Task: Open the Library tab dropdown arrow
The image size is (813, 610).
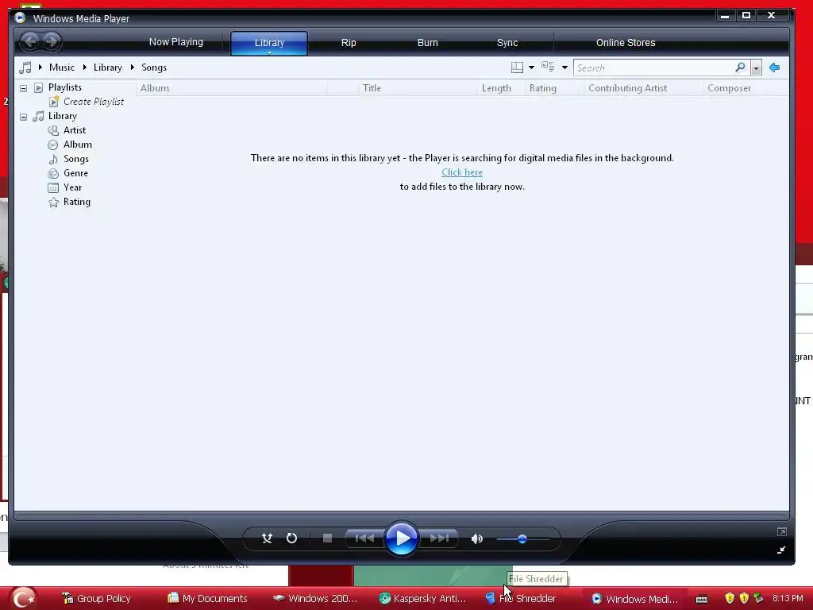Action: (x=269, y=52)
